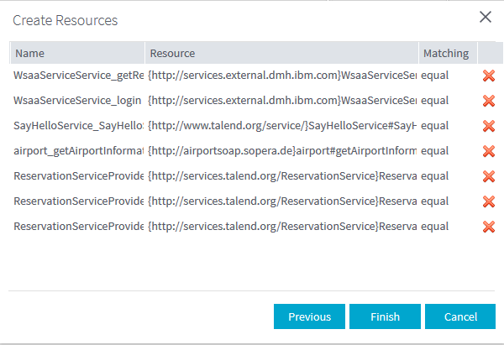The height and width of the screenshot is (345, 504).
Task: Remove the last ReservationServiceProvider row
Action: [488, 227]
